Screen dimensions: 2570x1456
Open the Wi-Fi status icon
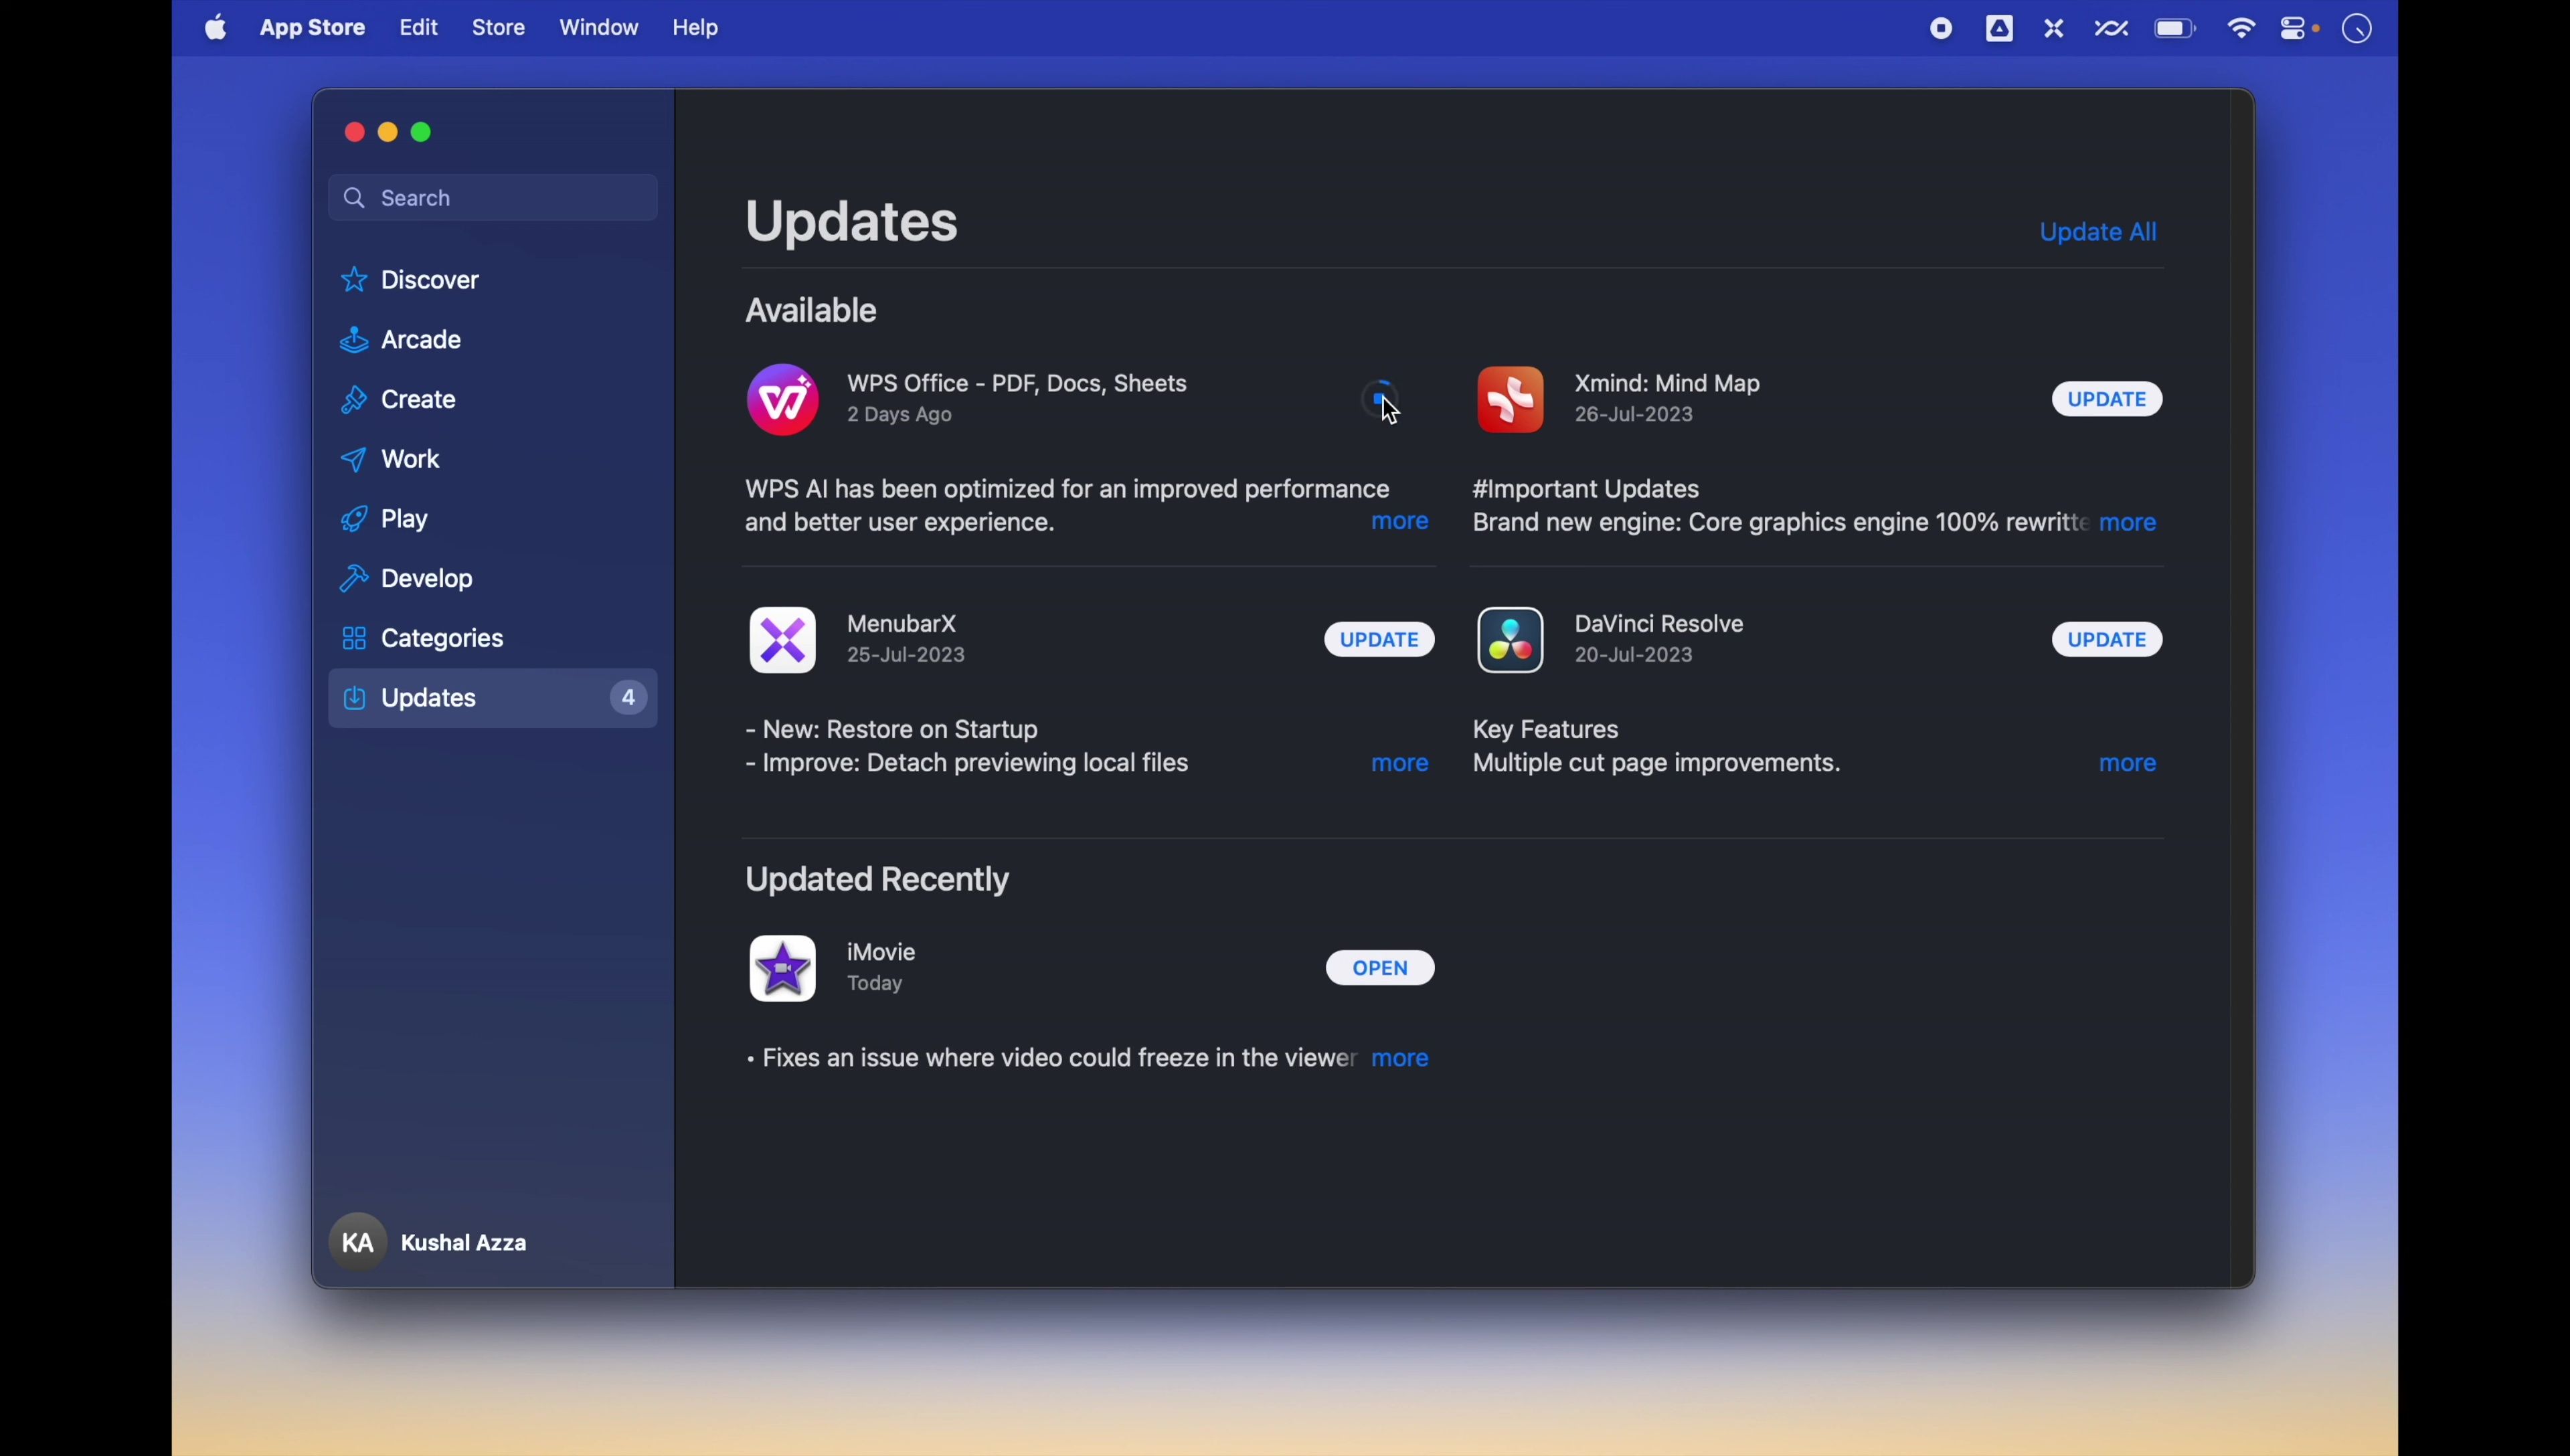(x=2241, y=29)
